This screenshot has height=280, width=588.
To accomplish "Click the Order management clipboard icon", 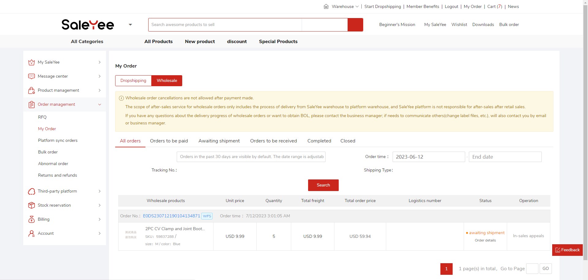I will (31, 105).
